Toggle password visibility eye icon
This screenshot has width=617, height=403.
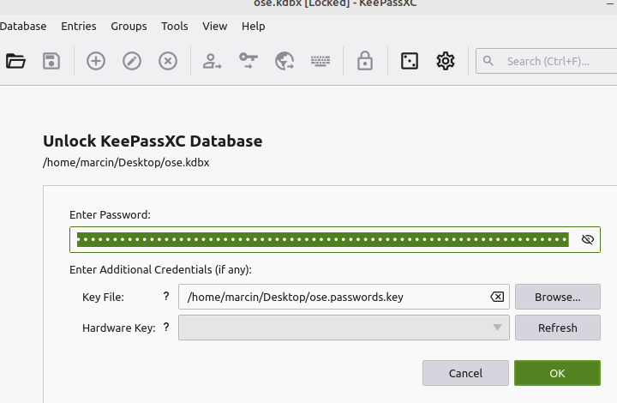click(x=588, y=239)
